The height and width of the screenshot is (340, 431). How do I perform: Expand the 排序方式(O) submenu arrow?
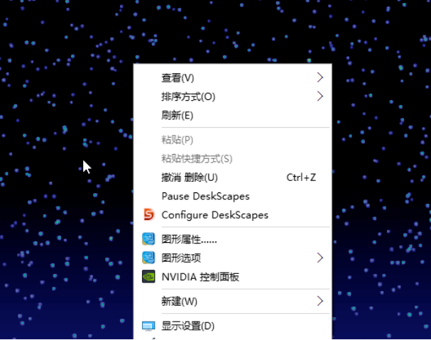[320, 97]
